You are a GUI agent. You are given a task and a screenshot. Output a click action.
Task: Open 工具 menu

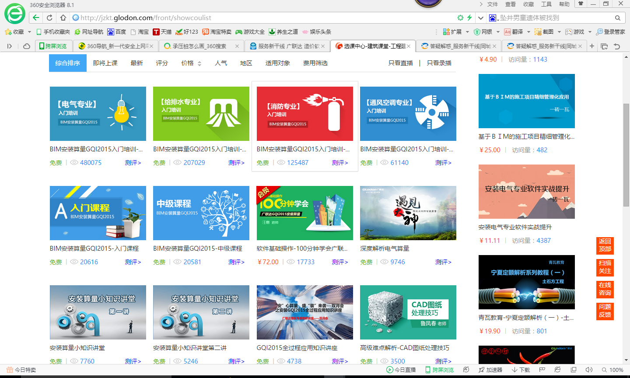click(546, 4)
